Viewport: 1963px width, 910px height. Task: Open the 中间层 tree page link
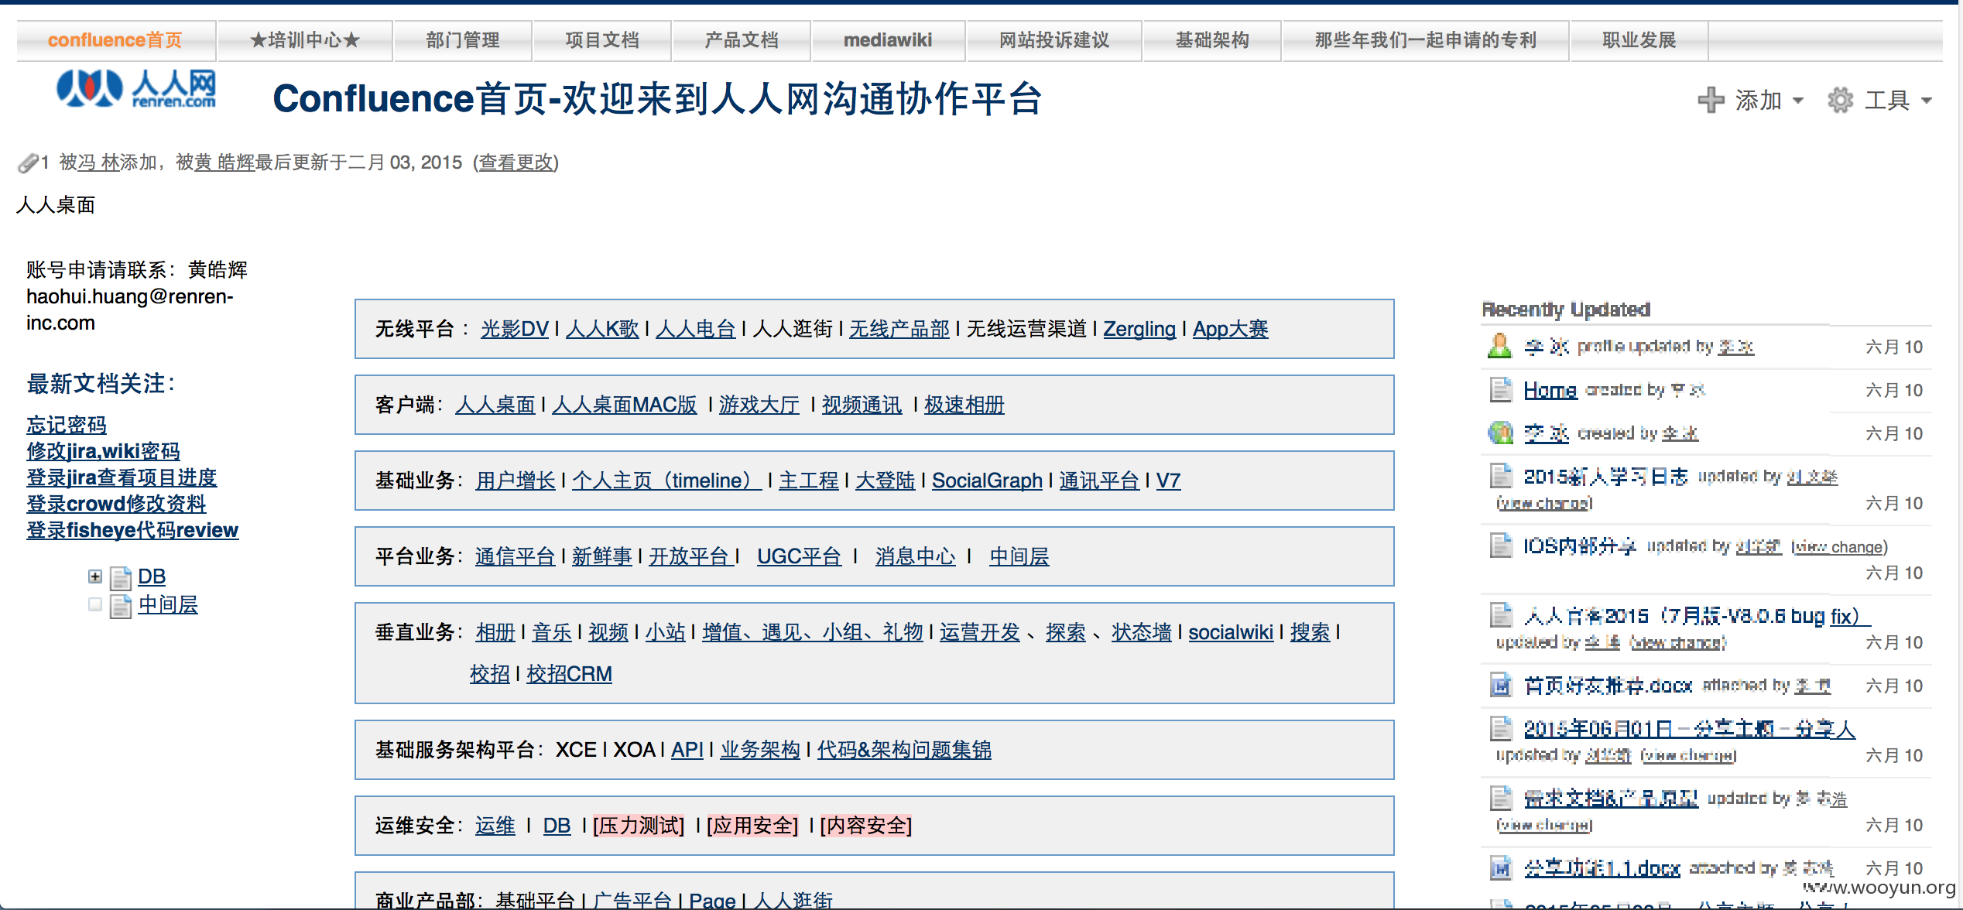tap(168, 604)
